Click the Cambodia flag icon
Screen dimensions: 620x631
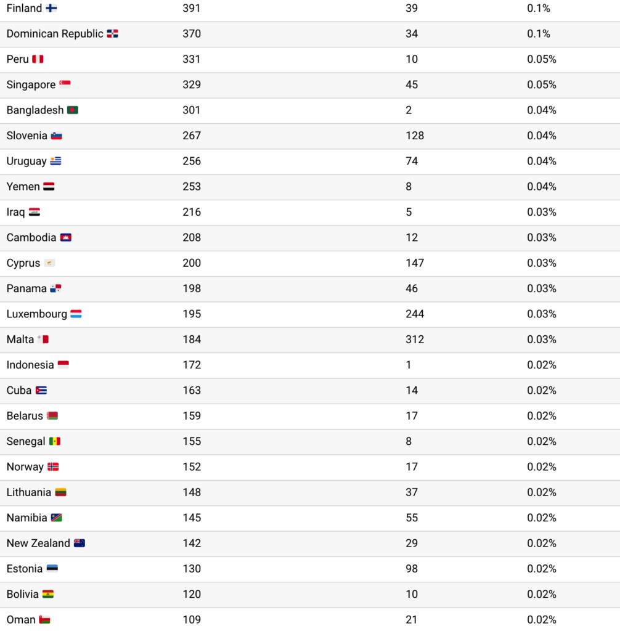click(65, 237)
